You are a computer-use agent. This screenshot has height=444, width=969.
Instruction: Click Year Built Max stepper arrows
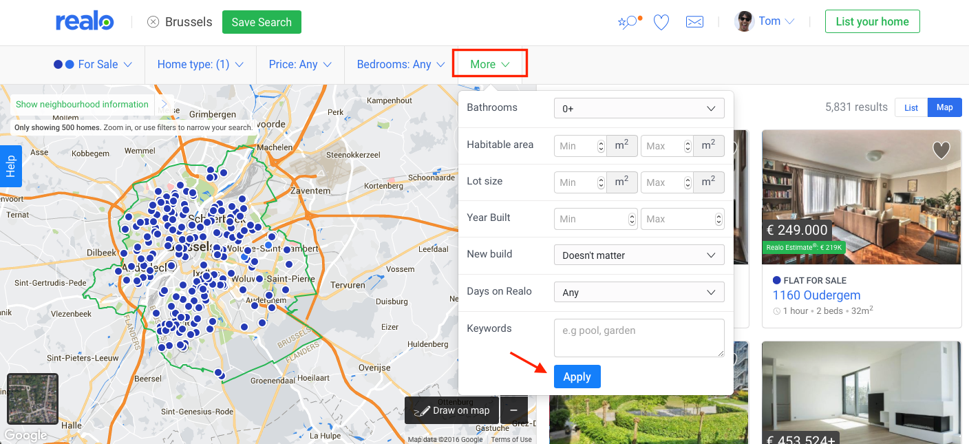(719, 219)
